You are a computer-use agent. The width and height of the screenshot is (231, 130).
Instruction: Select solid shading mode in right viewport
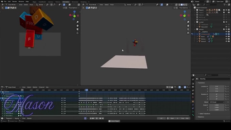[x=182, y=5]
